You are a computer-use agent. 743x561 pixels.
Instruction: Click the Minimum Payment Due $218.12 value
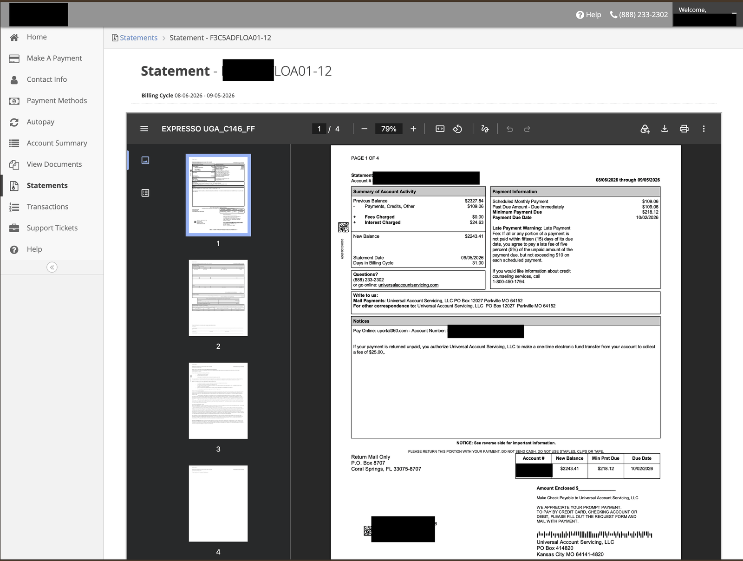(x=650, y=212)
